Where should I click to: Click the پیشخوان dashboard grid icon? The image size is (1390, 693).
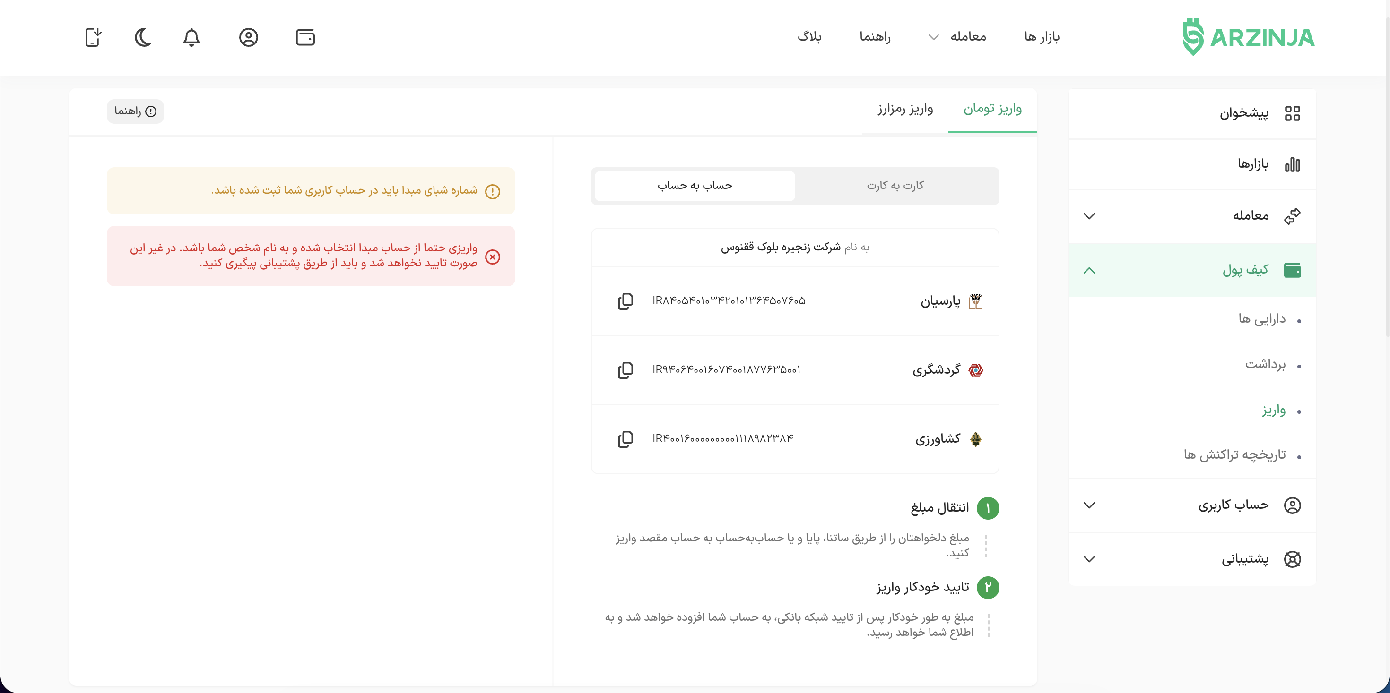tap(1292, 113)
